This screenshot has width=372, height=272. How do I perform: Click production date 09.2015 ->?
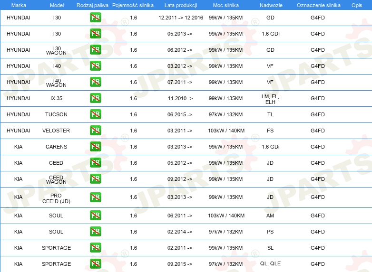coord(180,264)
